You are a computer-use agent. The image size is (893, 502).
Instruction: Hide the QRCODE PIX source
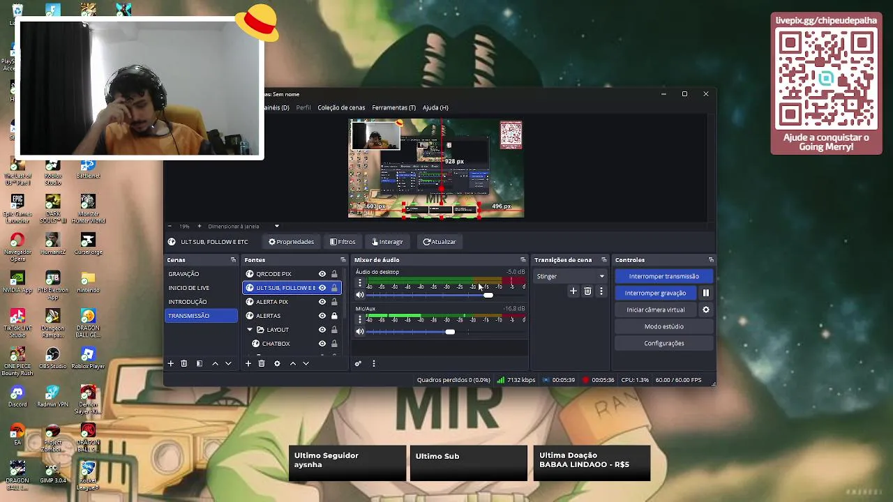[x=322, y=274]
